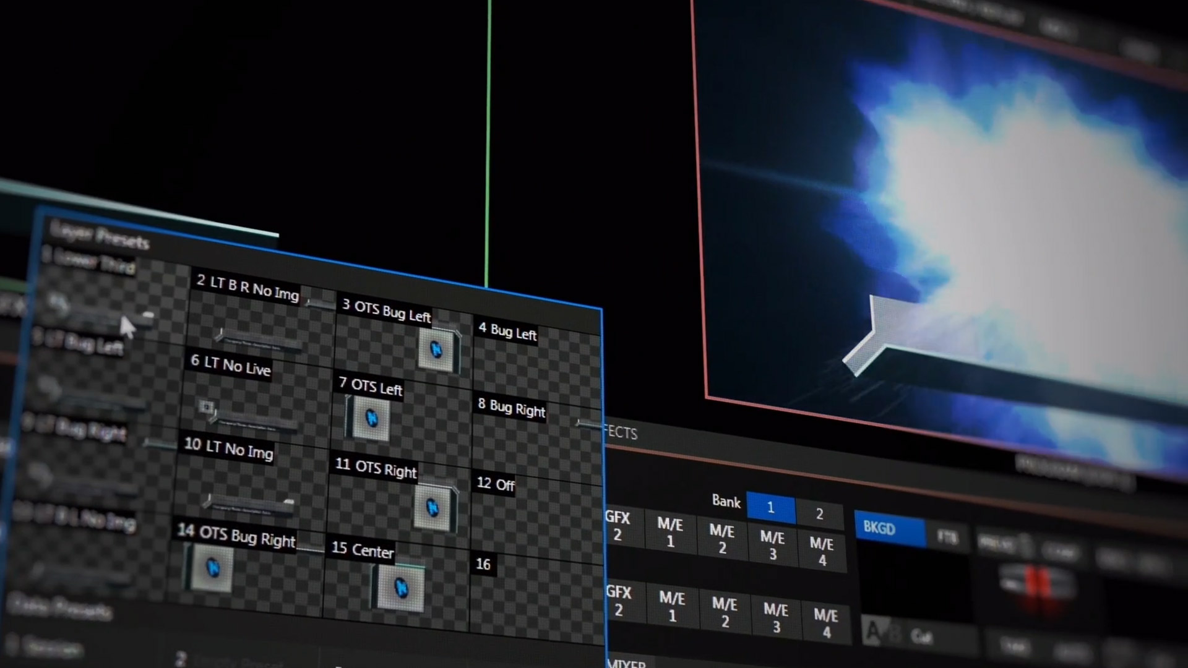Select M/E 4 in the upper switcher row

pyautogui.click(x=822, y=552)
